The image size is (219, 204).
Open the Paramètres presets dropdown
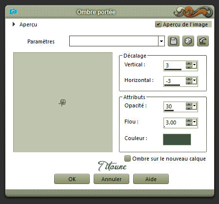(x=161, y=41)
